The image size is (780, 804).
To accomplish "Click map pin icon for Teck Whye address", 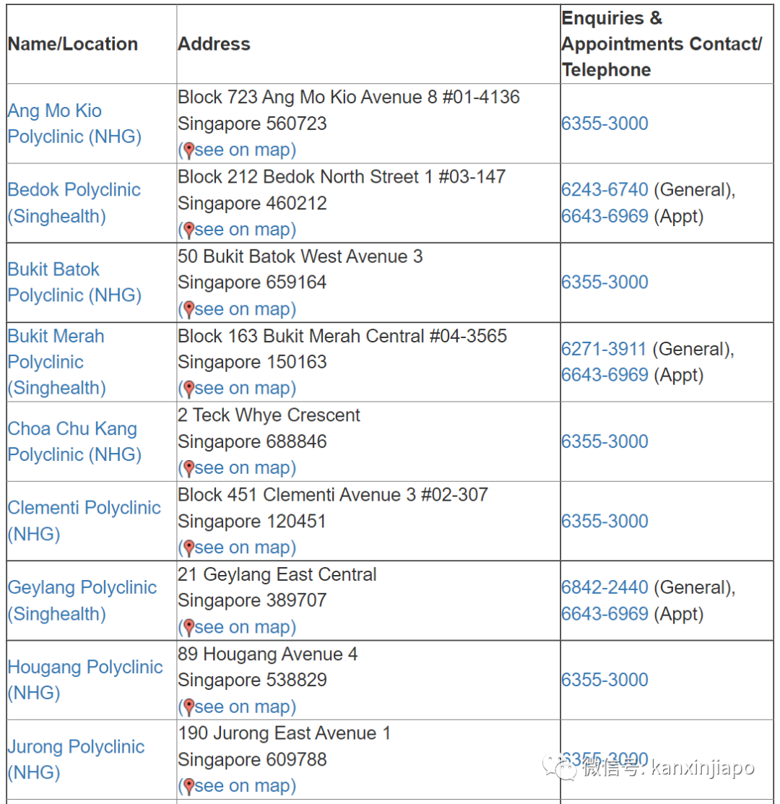I will tap(188, 468).
